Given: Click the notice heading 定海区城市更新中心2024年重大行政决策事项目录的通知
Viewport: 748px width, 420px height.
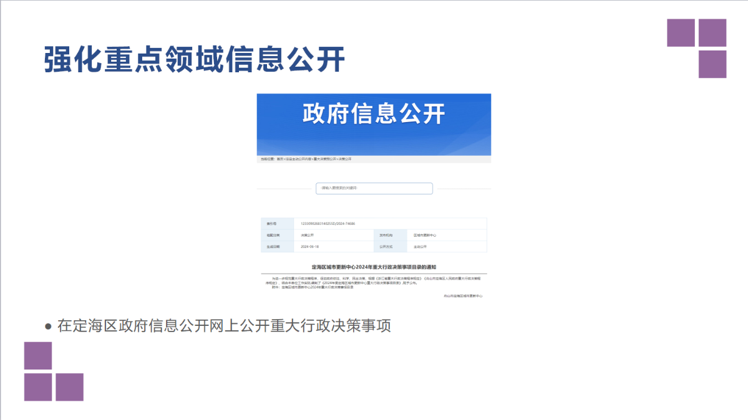Looking at the screenshot, I should [x=374, y=267].
